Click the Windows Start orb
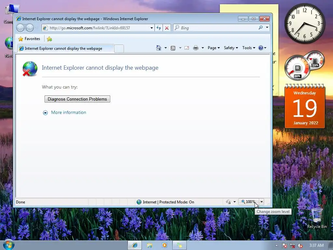Screen dimensions: 333x250 9,244
